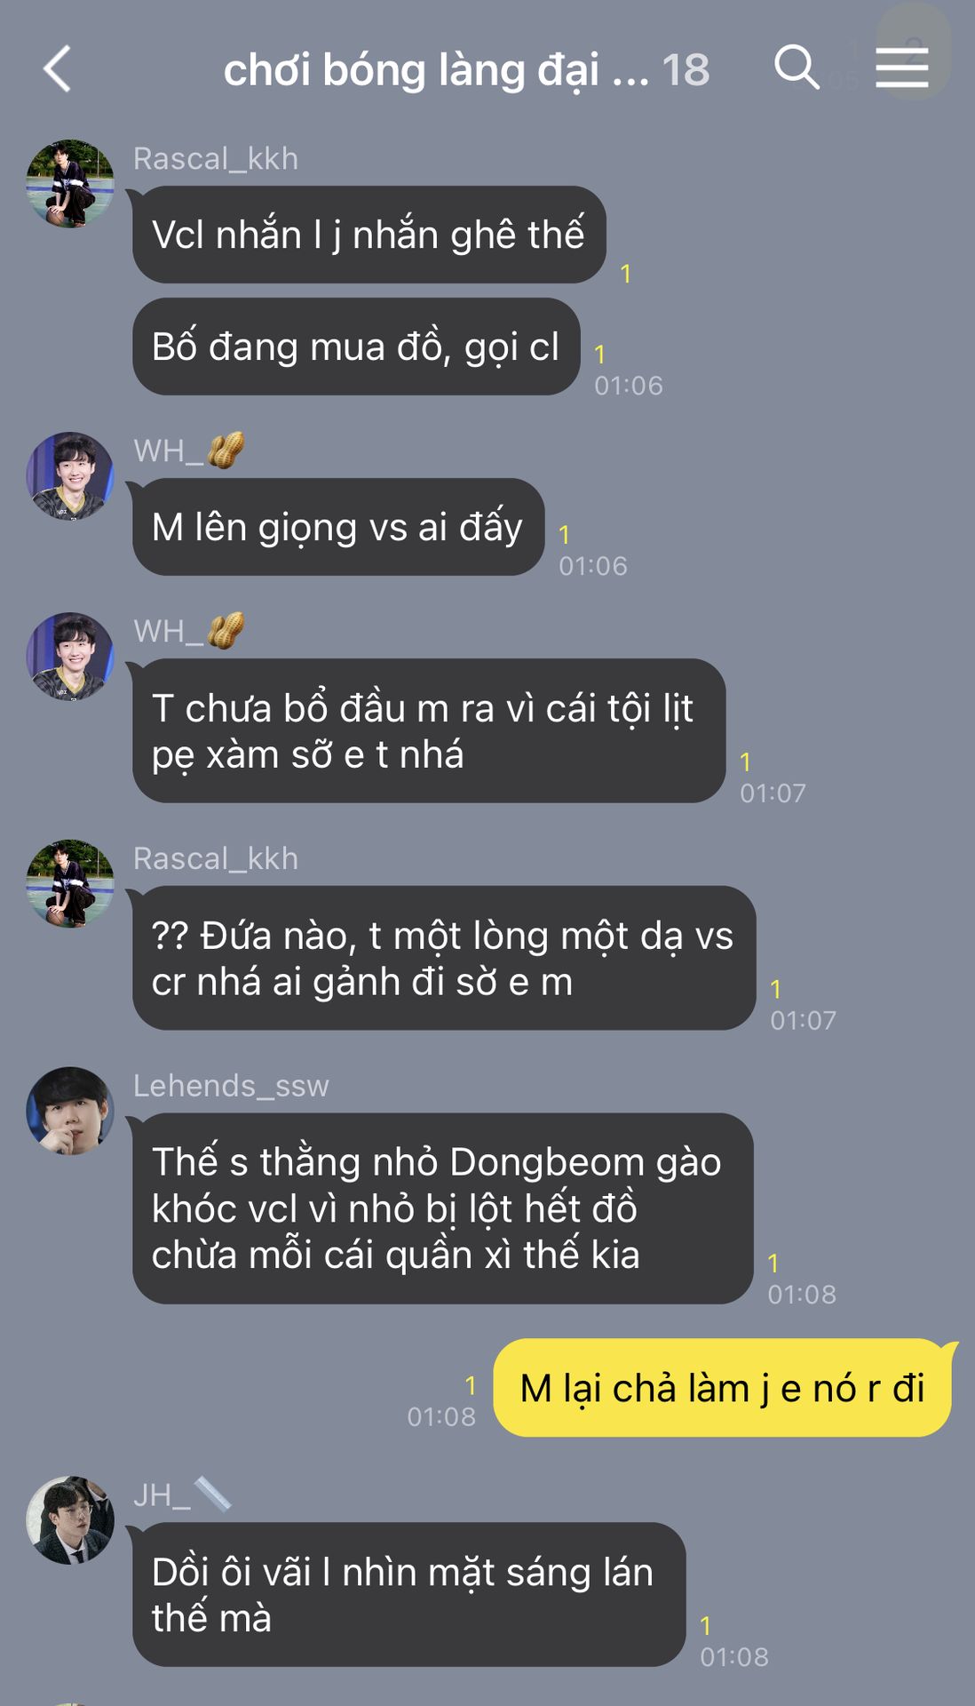
Task: Open the JH_ profile avatar
Action: tap(70, 1520)
